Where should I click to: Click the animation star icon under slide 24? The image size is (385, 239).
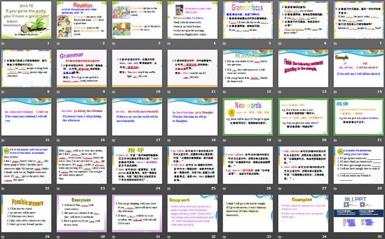114,188
